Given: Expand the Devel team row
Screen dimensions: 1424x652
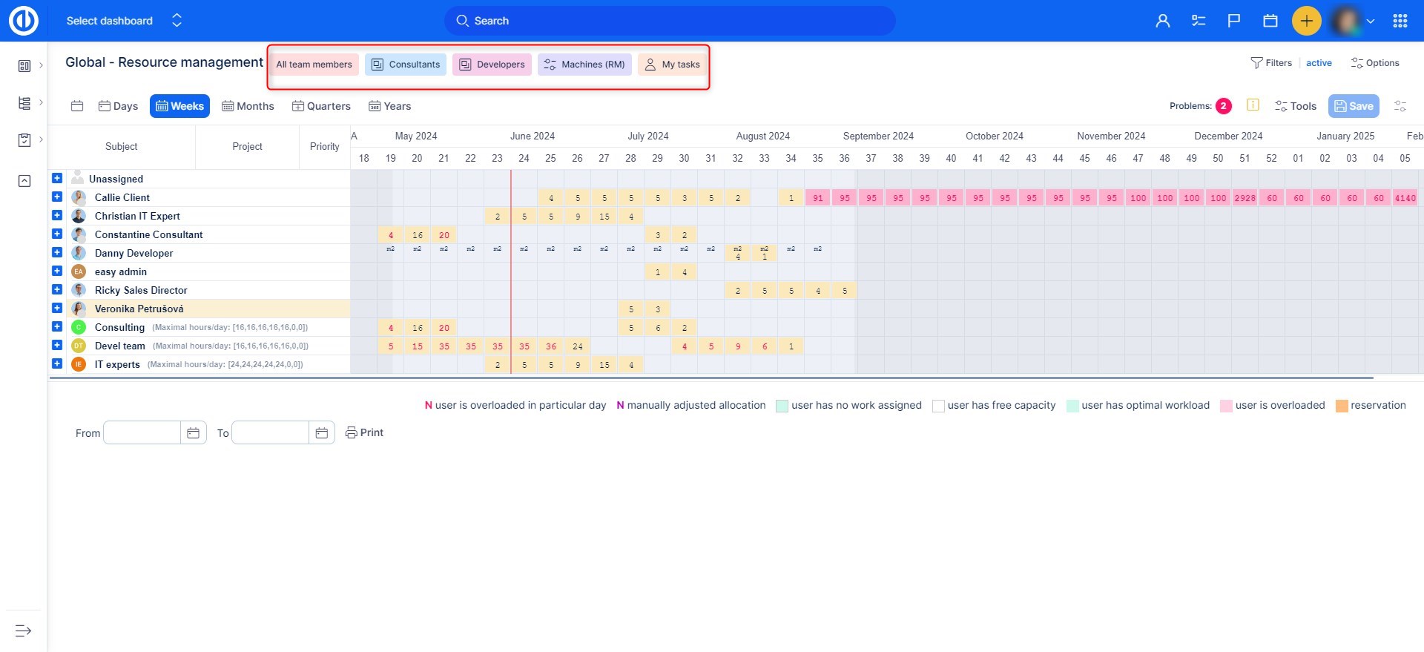Looking at the screenshot, I should (57, 345).
